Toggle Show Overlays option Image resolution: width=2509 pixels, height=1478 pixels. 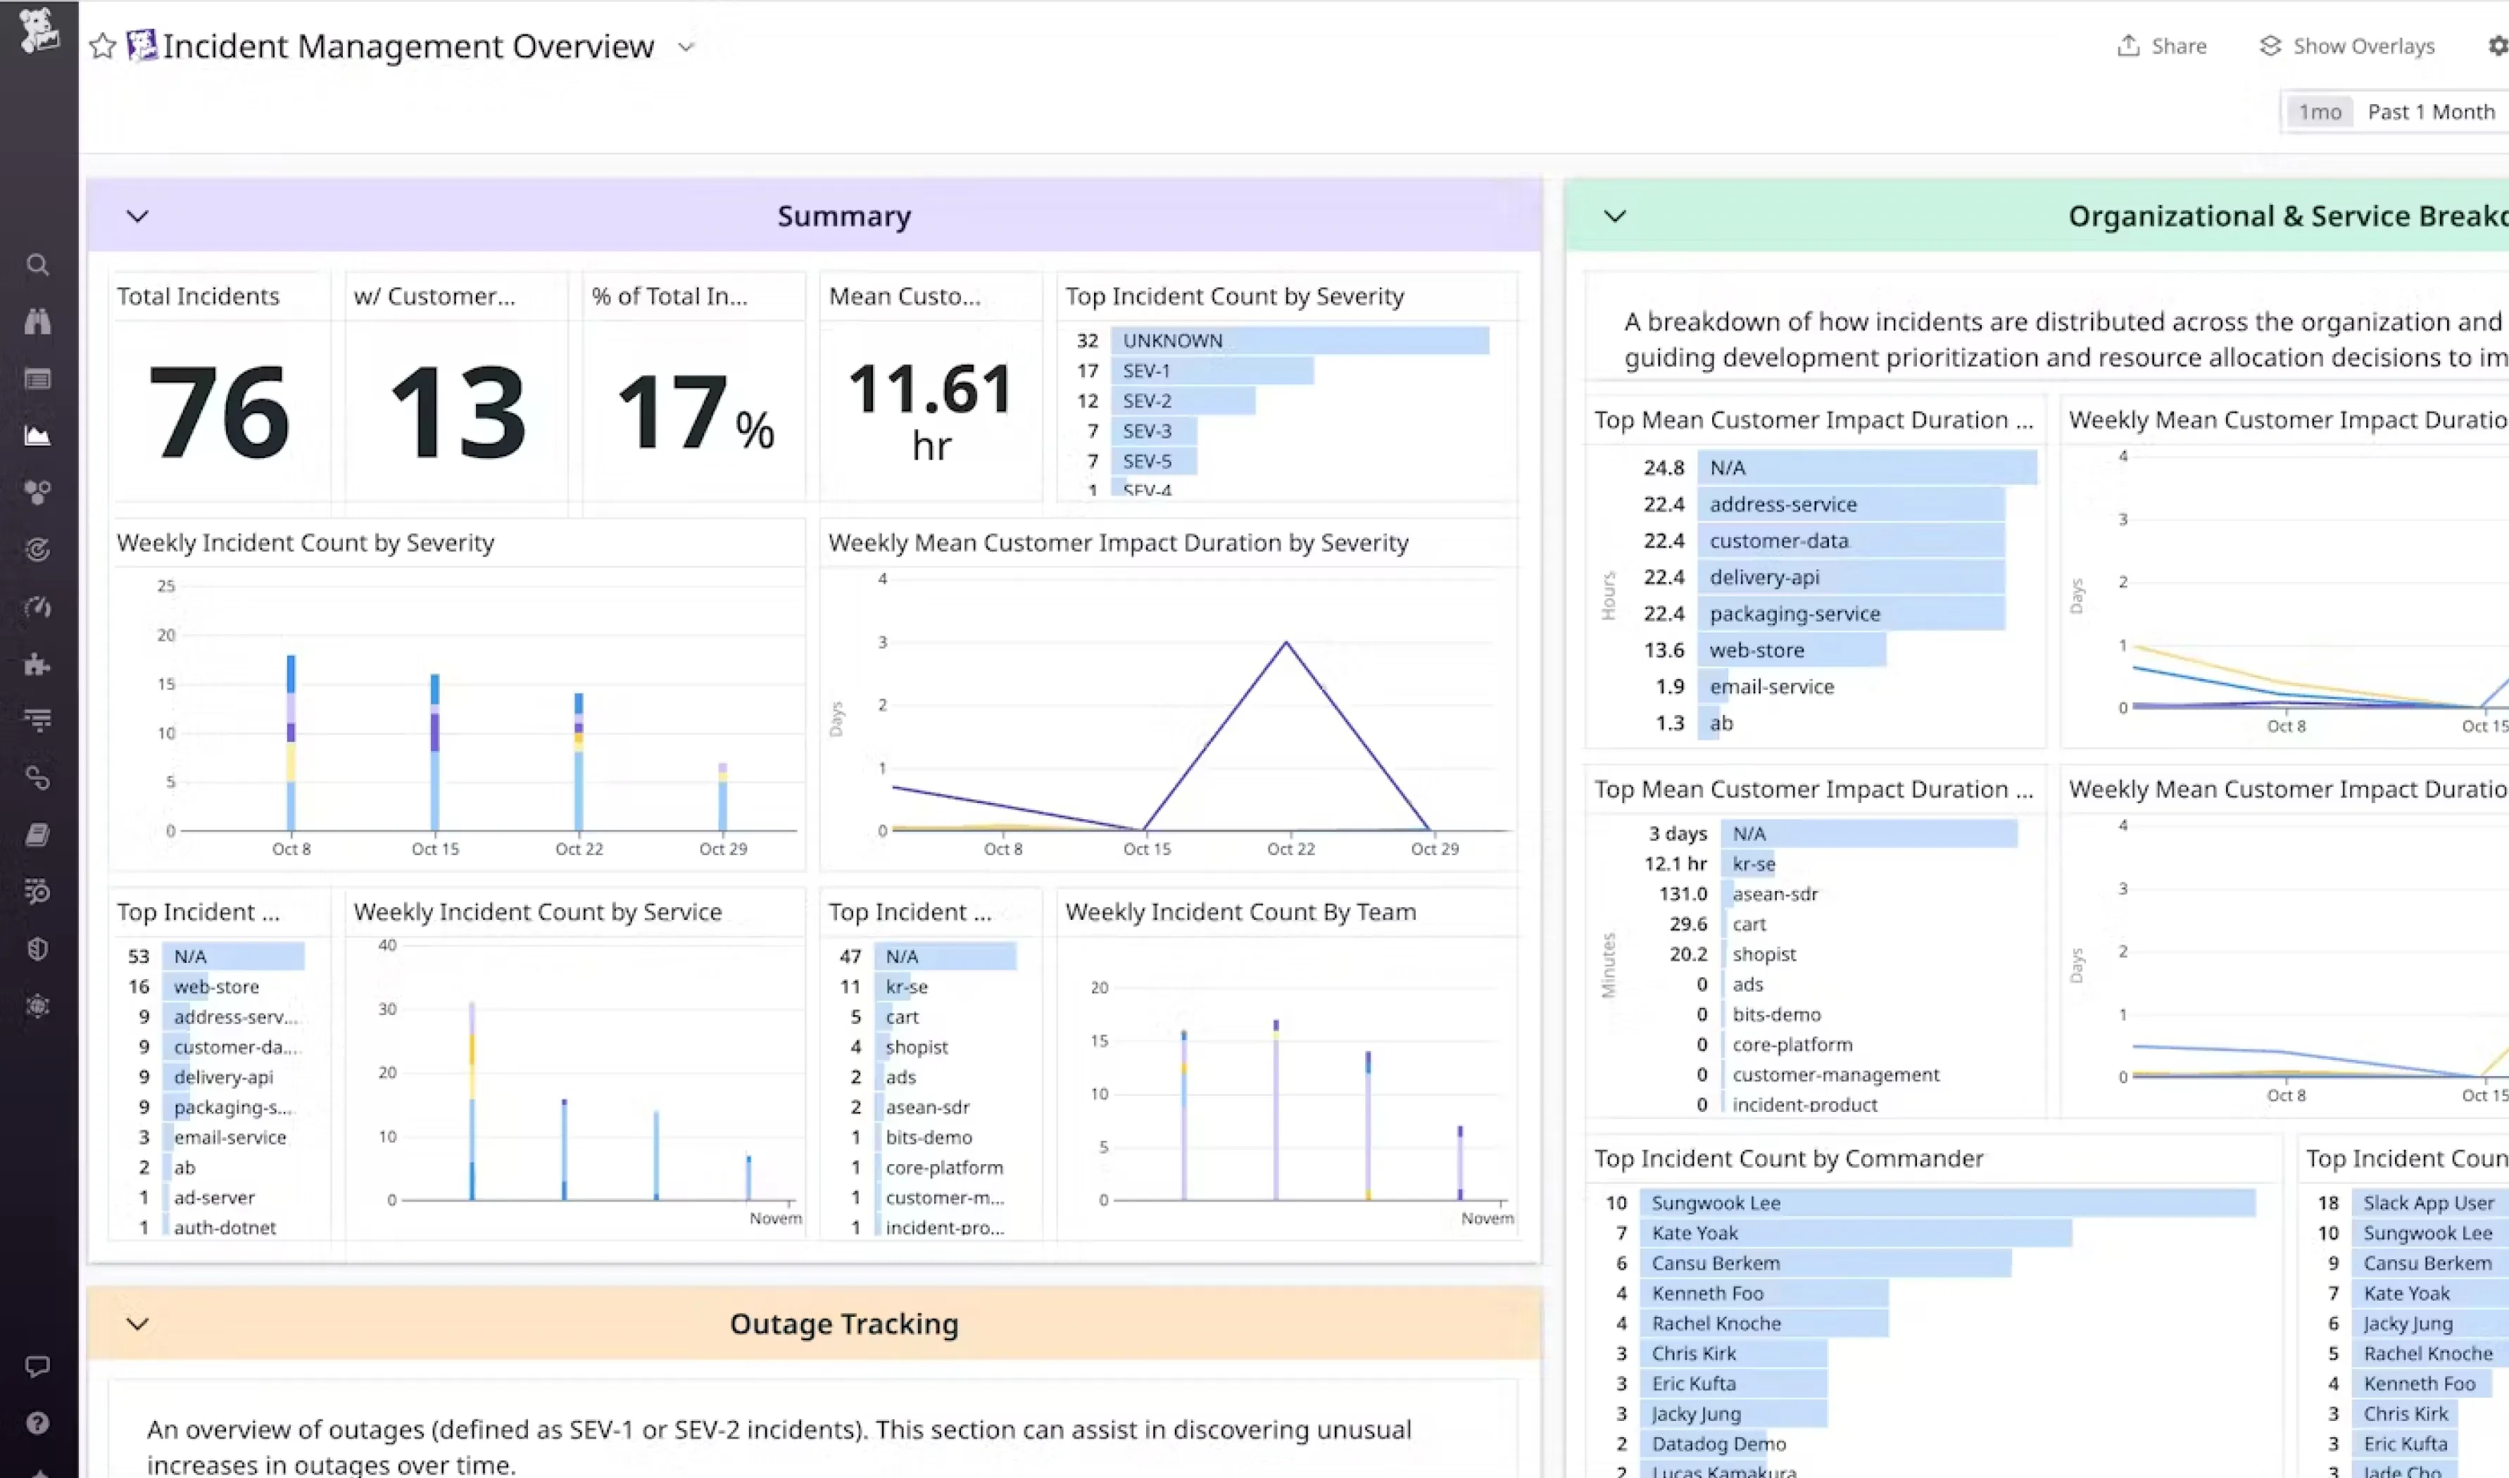point(2346,47)
